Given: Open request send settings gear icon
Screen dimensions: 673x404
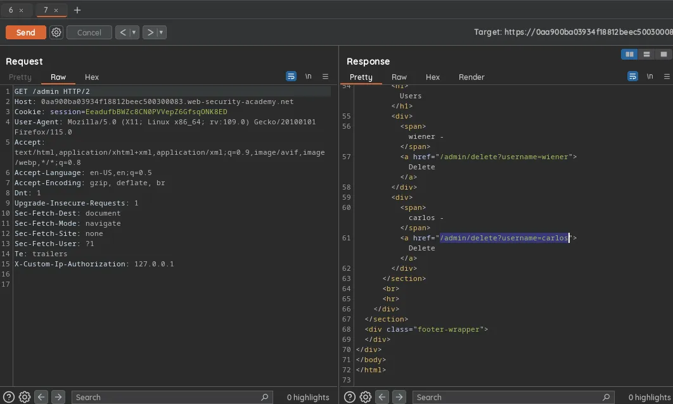Looking at the screenshot, I should tap(56, 32).
